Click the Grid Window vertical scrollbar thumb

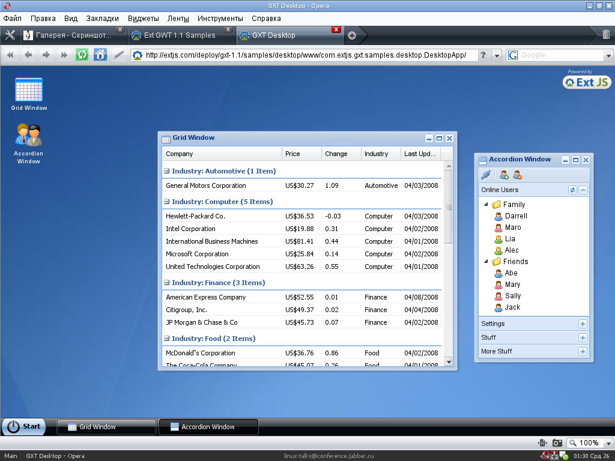point(449,207)
